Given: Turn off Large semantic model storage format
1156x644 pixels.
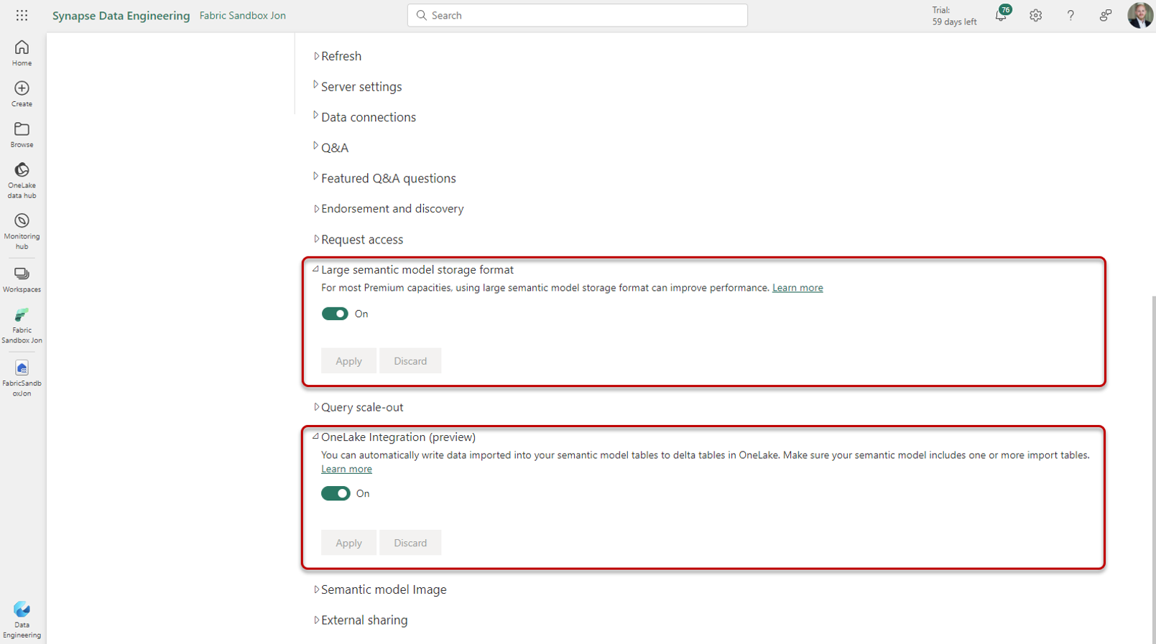Looking at the screenshot, I should (335, 314).
